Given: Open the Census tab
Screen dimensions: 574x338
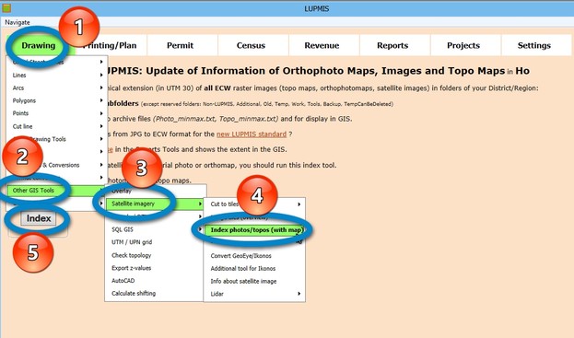Looking at the screenshot, I should point(251,45).
